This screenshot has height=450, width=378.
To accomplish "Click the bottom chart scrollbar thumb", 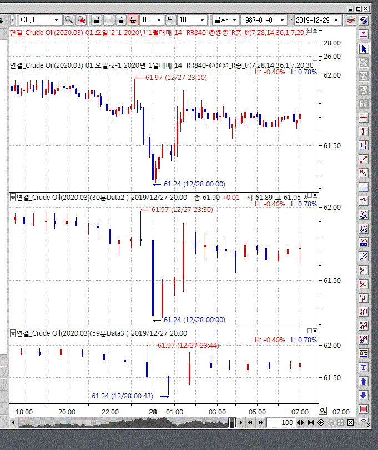I will 231,423.
